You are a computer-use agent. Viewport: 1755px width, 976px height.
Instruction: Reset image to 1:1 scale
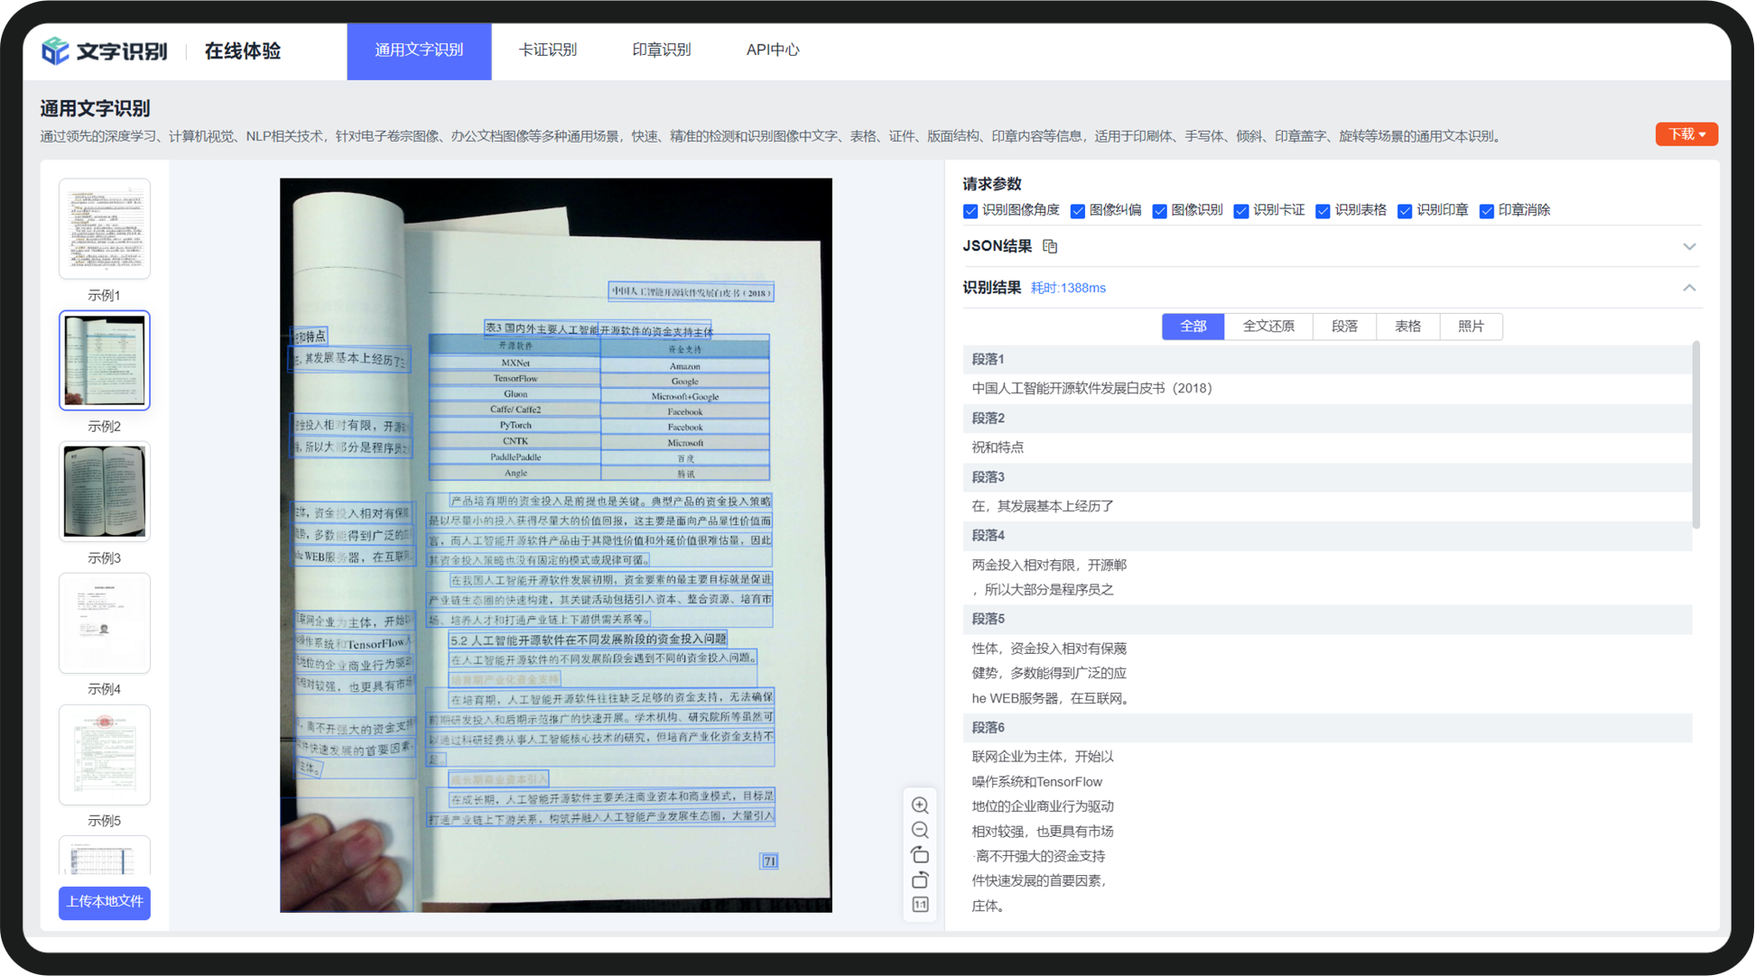(x=920, y=905)
